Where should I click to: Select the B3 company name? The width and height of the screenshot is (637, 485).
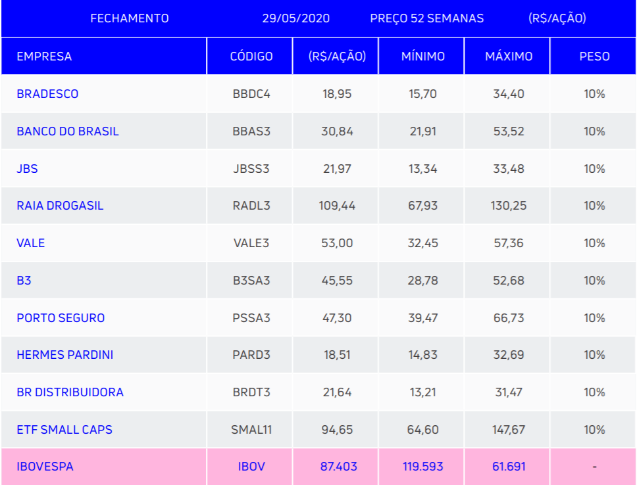[24, 280]
